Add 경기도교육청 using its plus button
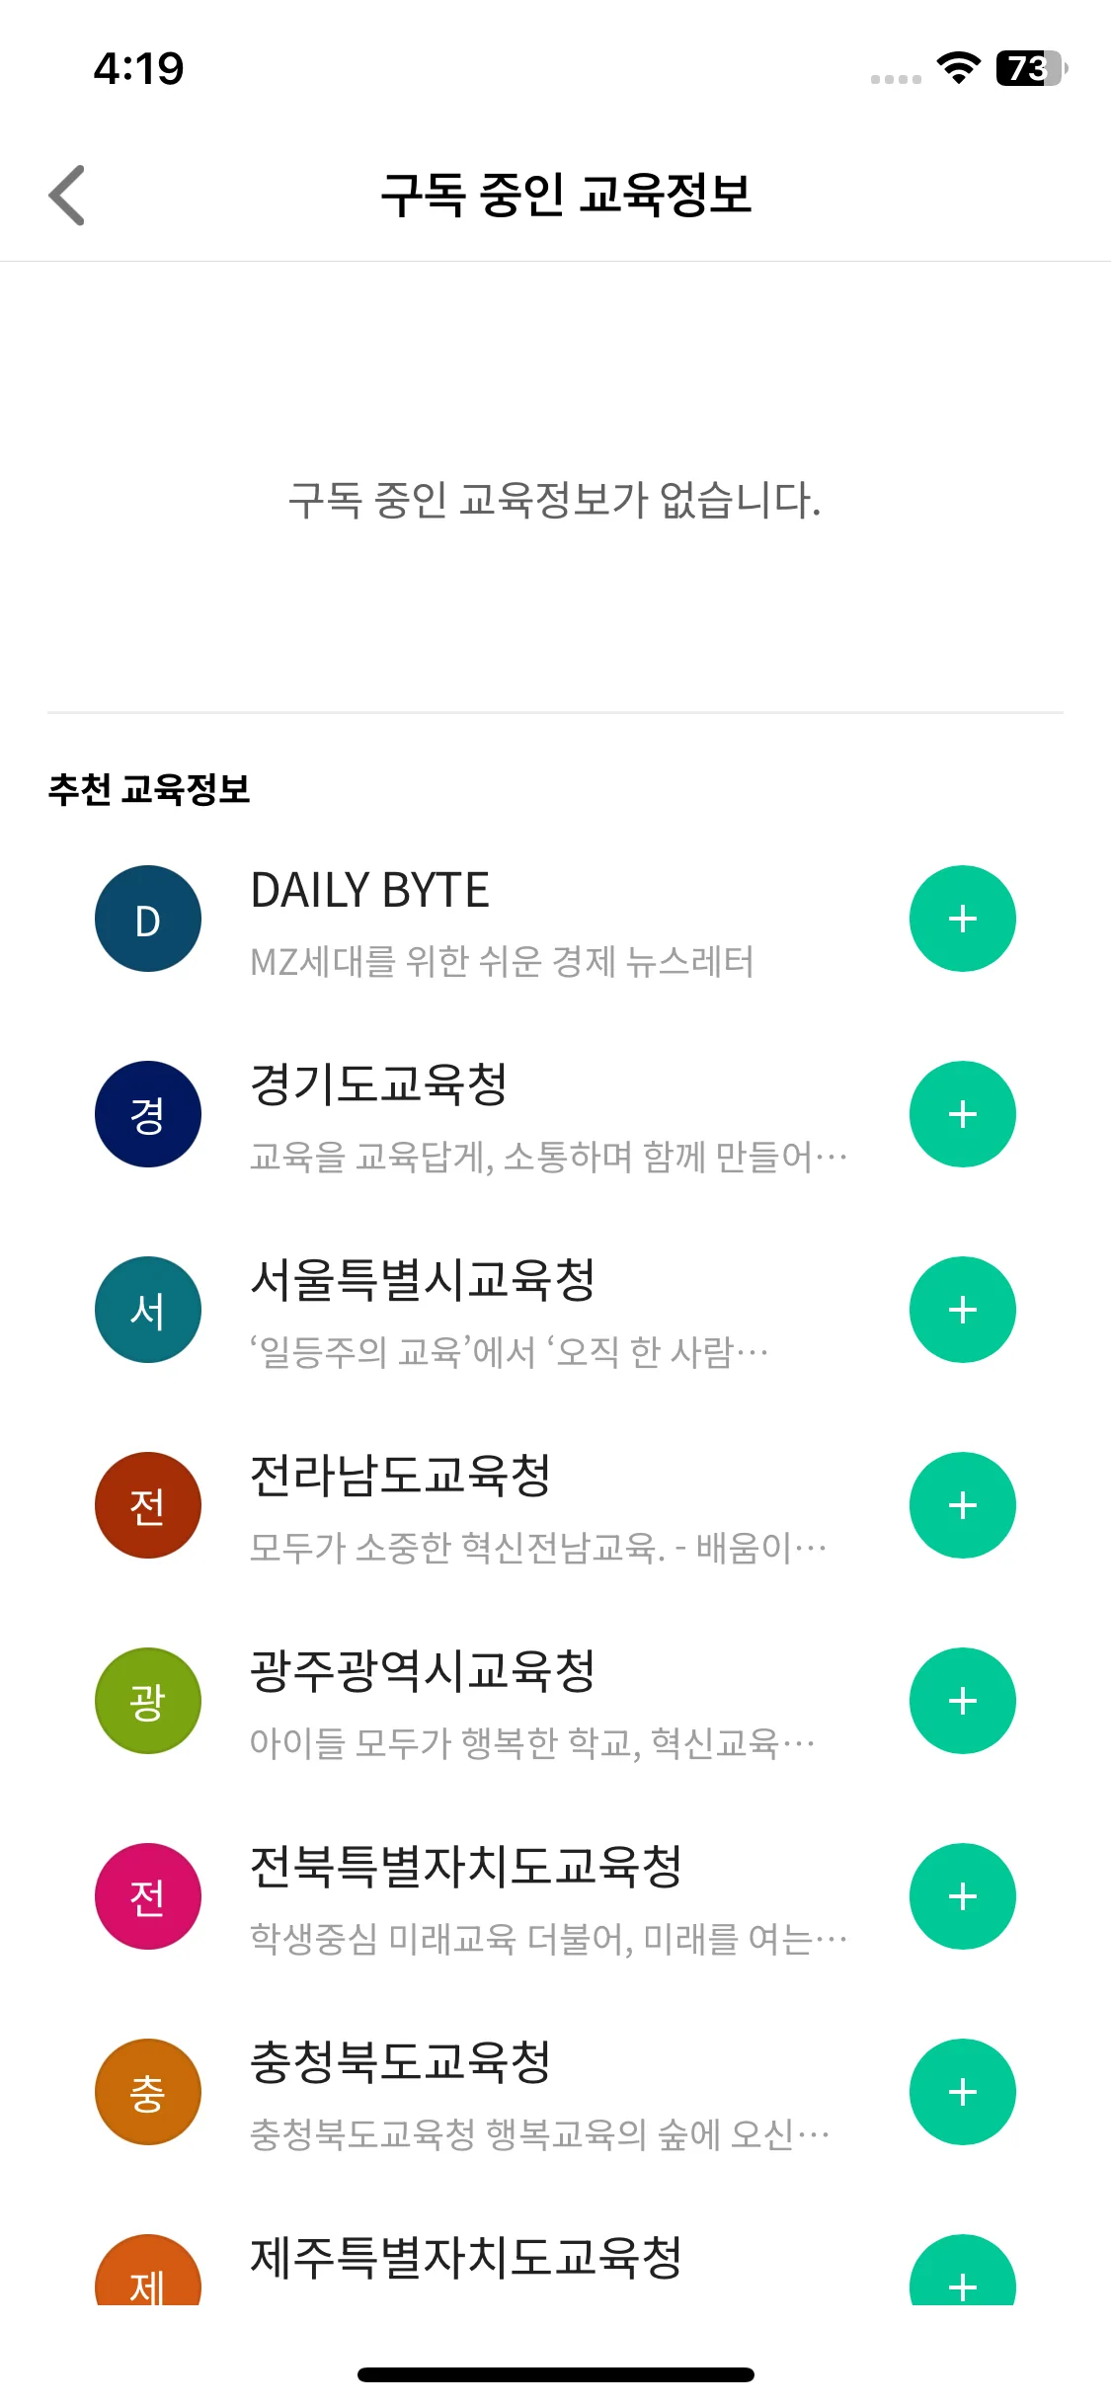This screenshot has height=2406, width=1111. [x=962, y=1114]
